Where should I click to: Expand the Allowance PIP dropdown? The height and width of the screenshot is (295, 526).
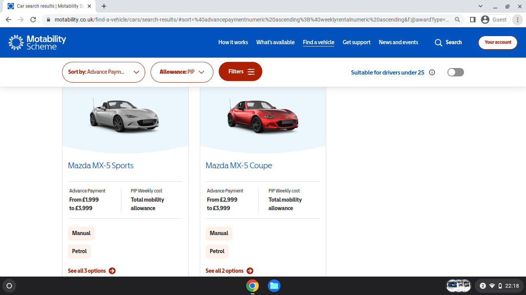[x=182, y=72]
